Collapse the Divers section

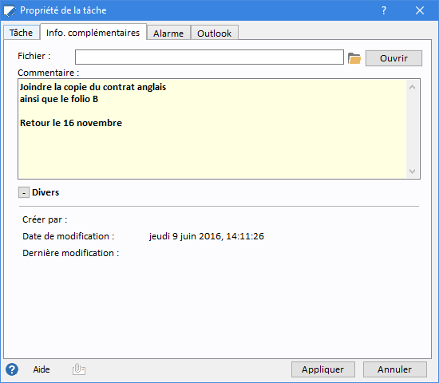tap(24, 192)
